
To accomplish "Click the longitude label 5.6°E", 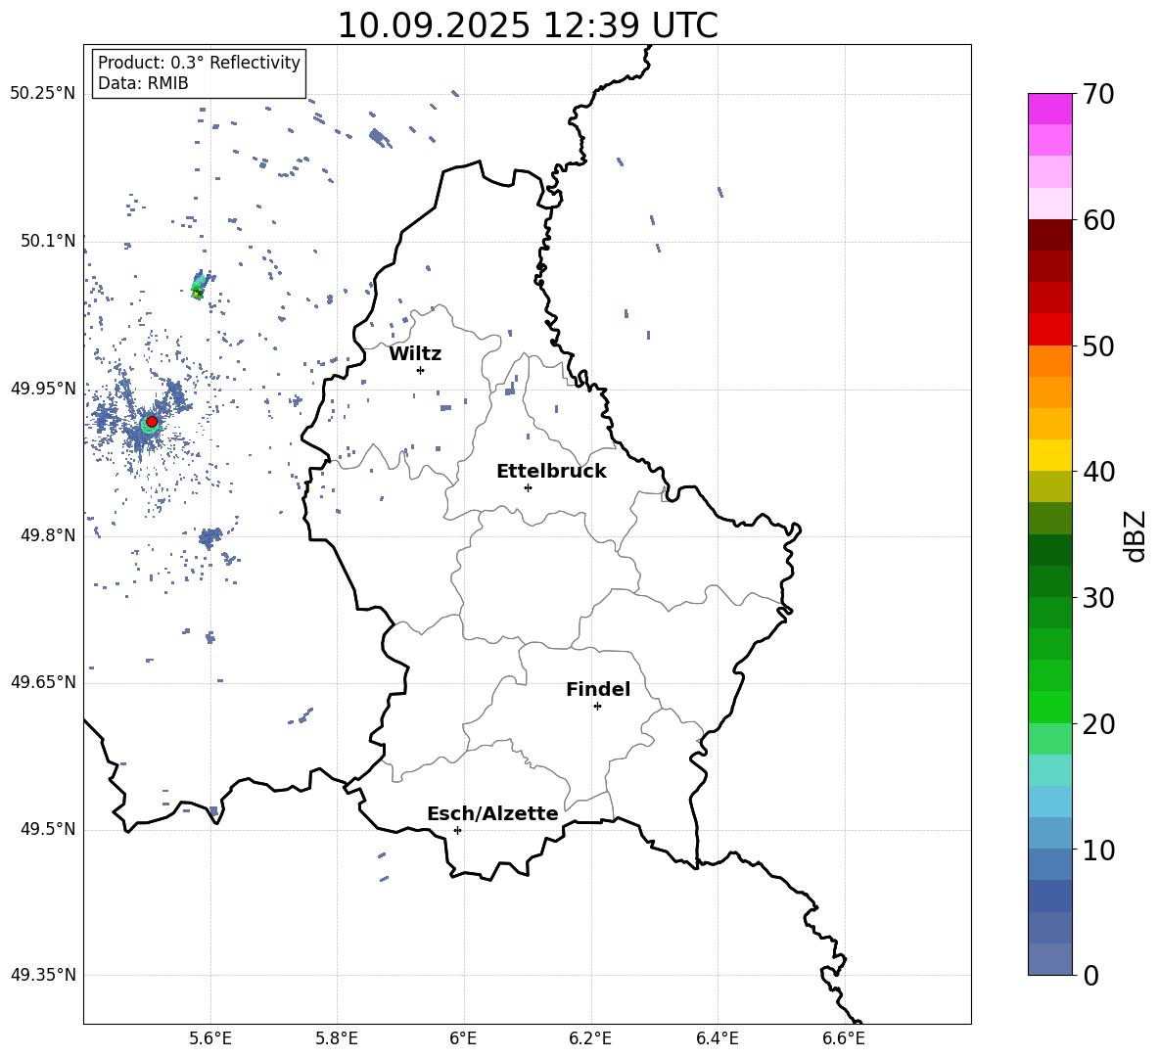I will (210, 1038).
